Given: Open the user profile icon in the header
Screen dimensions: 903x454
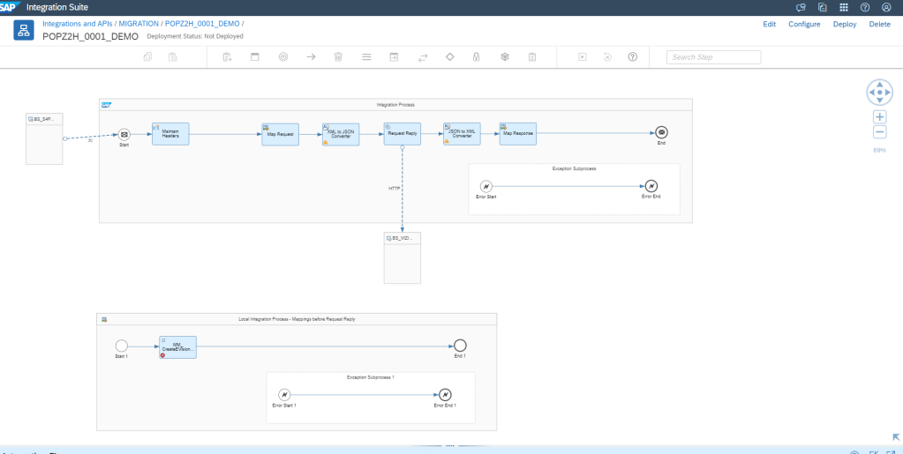Looking at the screenshot, I should [x=886, y=7].
